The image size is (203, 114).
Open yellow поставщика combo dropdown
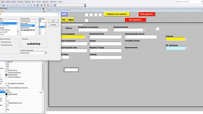tap(86, 37)
